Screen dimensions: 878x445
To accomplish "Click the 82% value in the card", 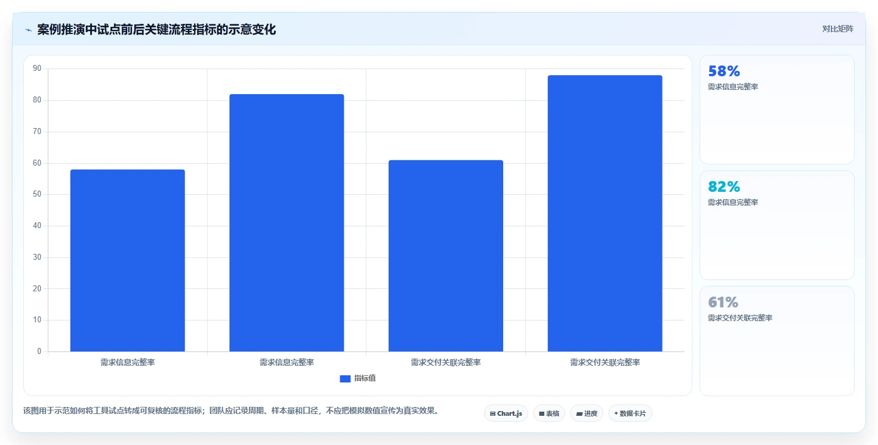I will click(x=724, y=186).
